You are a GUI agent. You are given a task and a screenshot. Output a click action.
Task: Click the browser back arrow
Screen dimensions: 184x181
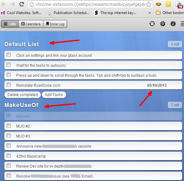4,4
